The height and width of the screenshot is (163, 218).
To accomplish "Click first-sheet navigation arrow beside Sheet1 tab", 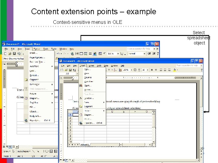I will (69, 145).
